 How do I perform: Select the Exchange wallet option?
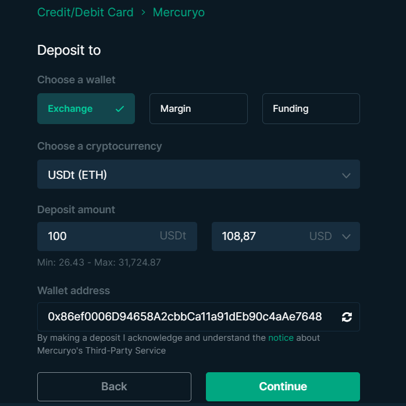tap(86, 108)
